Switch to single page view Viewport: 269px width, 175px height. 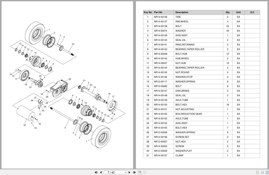(257, 172)
